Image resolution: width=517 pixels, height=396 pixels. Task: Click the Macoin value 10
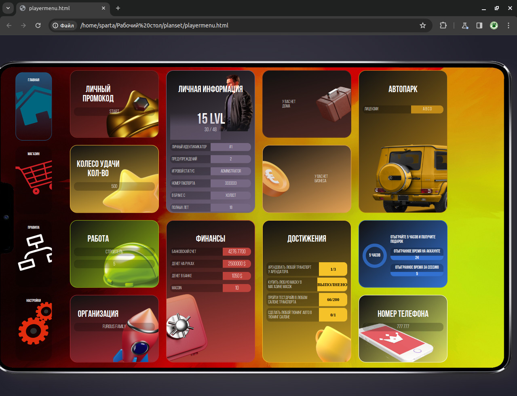(237, 288)
